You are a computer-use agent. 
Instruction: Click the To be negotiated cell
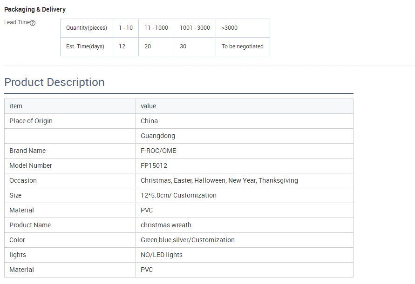click(x=243, y=47)
